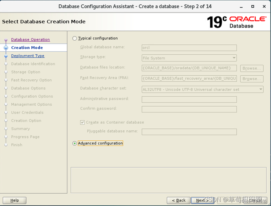Close the Database Configuration Assistant window

click(264, 6)
